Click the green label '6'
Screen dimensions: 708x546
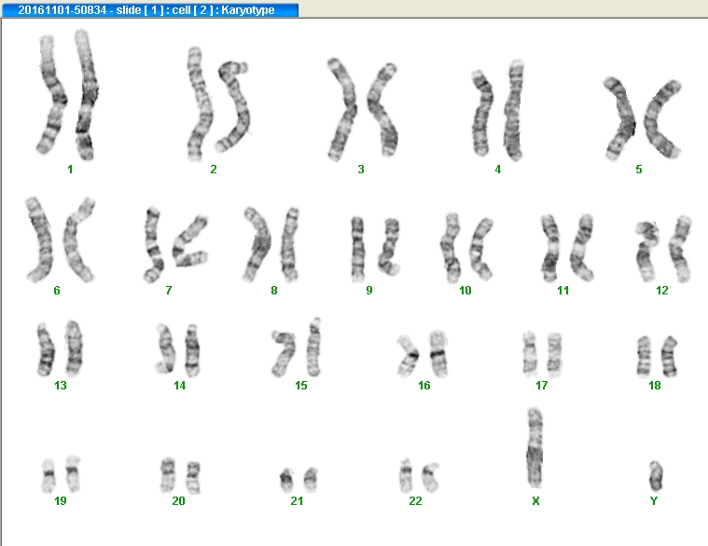[x=57, y=291]
